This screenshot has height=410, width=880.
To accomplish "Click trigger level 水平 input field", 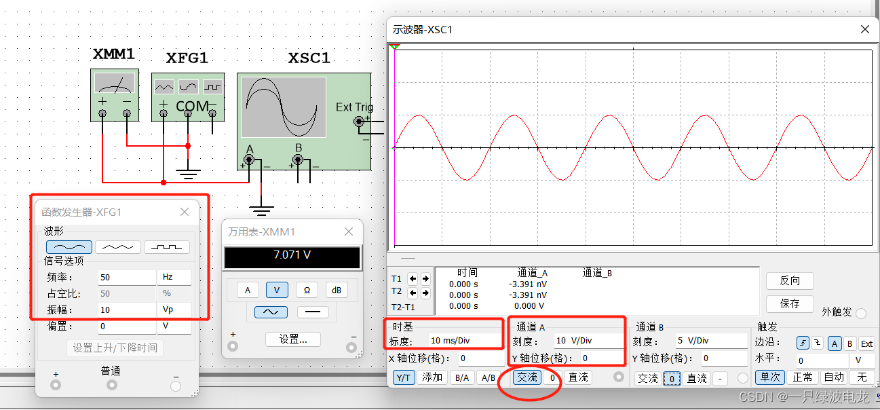I will point(823,360).
